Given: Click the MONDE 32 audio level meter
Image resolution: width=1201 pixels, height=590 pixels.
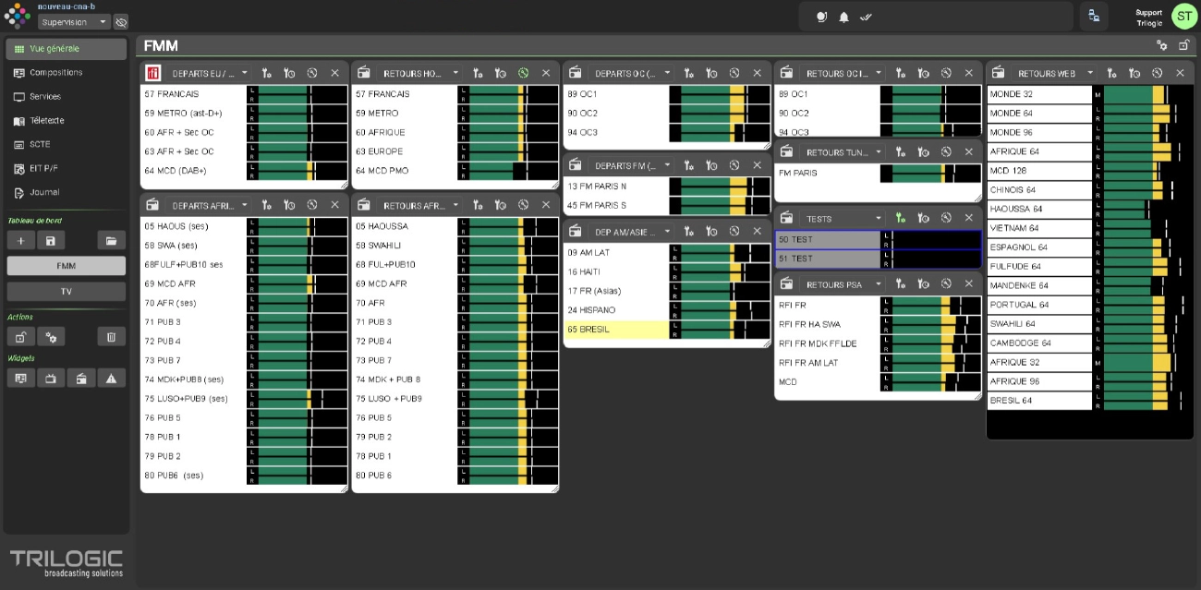Looking at the screenshot, I should [x=1145, y=94].
